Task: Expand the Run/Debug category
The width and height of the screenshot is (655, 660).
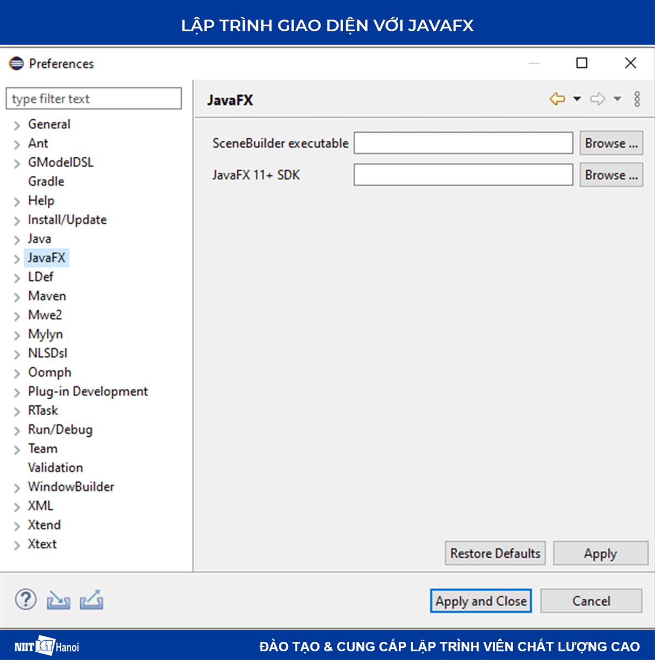Action: point(16,430)
